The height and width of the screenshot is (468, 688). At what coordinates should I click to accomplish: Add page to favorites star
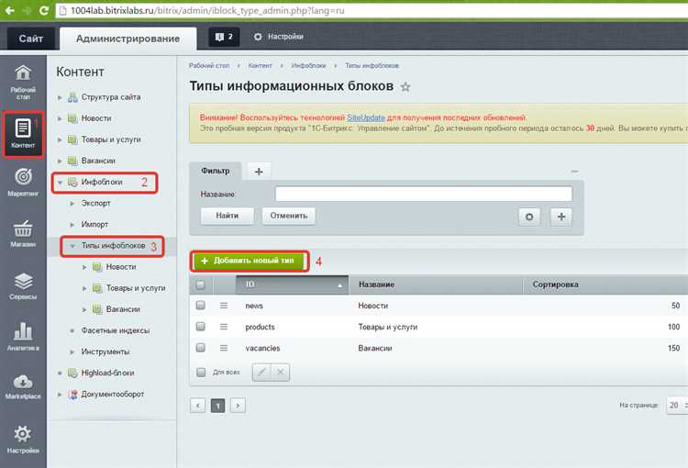coord(405,87)
